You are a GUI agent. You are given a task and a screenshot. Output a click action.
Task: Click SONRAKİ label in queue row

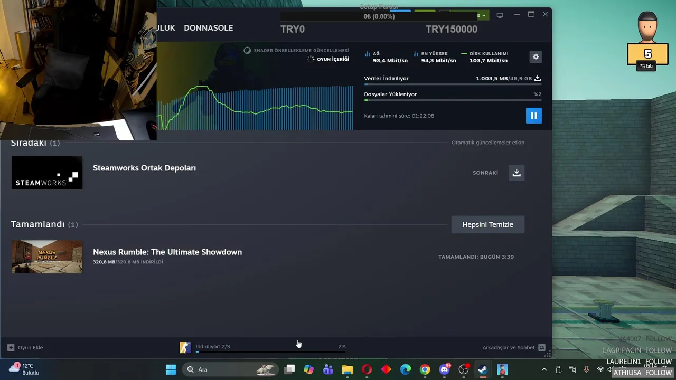click(485, 173)
